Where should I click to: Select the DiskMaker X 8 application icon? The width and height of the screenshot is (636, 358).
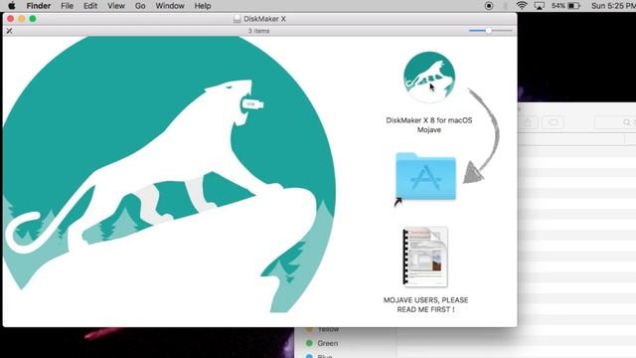(x=429, y=77)
